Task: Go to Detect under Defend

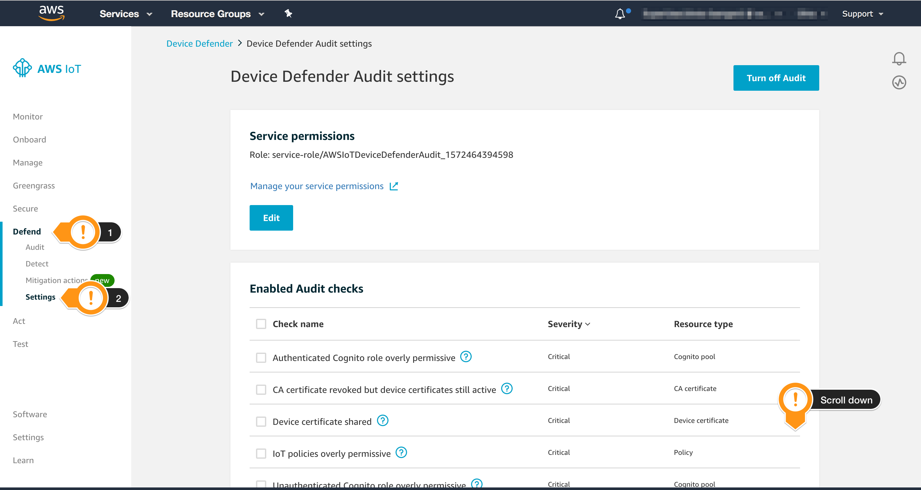Action: [x=37, y=264]
